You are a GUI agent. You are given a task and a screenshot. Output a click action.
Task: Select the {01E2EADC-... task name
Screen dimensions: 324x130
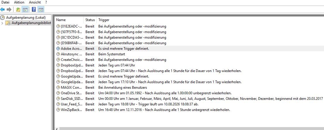tap(71, 26)
